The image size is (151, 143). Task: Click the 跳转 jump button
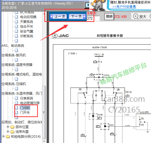point(109,17)
